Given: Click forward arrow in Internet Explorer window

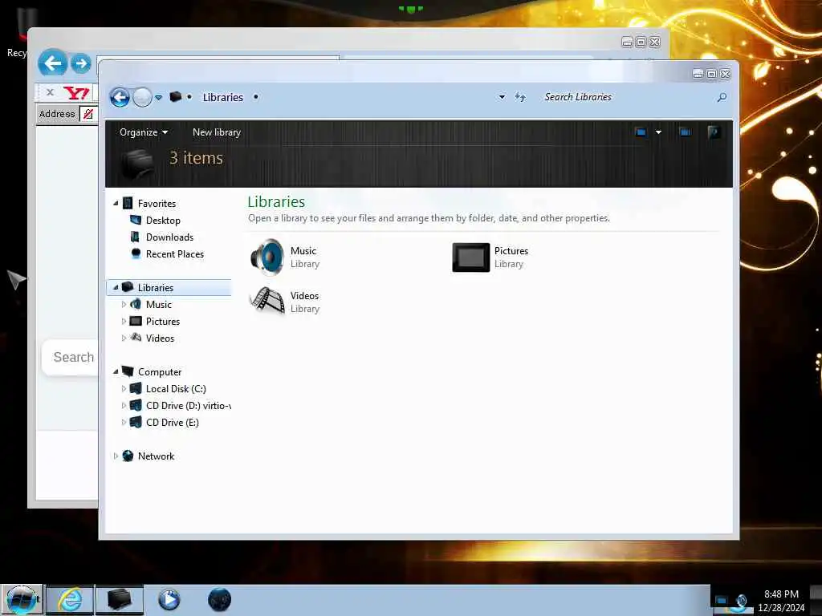Looking at the screenshot, I should pos(81,64).
